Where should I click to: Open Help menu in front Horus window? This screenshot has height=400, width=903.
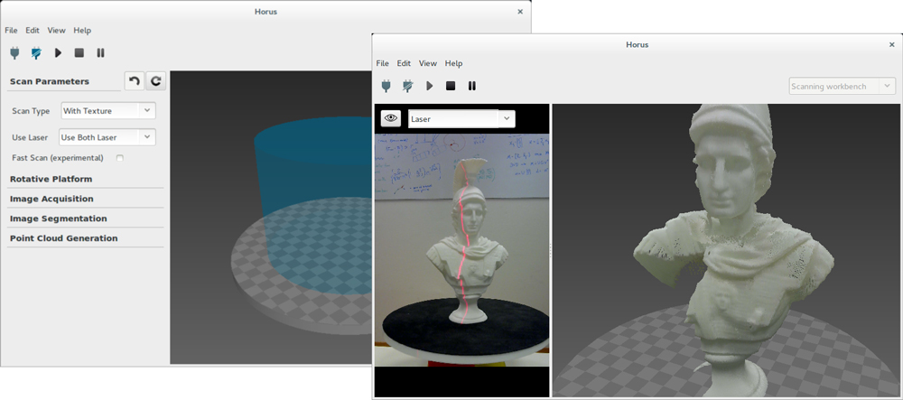(x=454, y=63)
